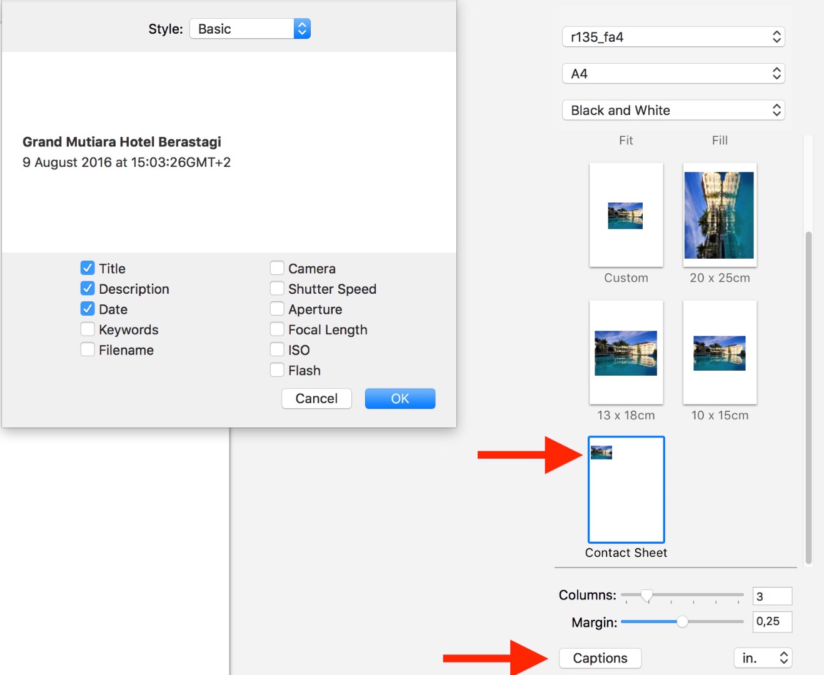Viewport: 824px width, 675px height.
Task: Disable the Title checkbox
Action: tap(88, 267)
